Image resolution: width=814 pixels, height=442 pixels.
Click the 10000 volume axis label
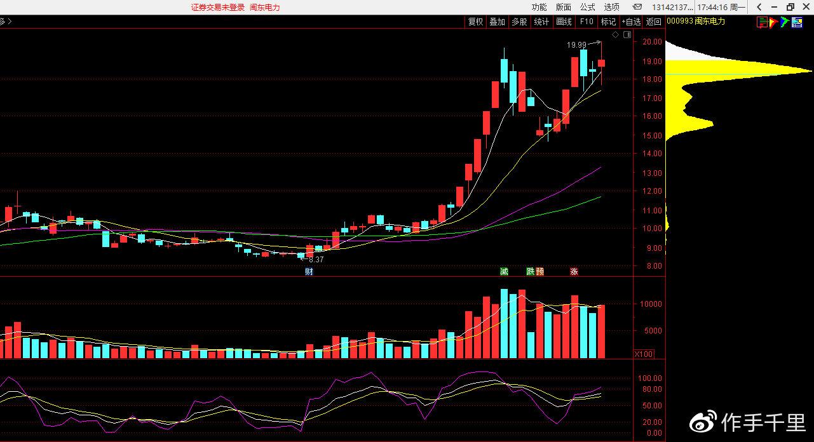point(651,304)
